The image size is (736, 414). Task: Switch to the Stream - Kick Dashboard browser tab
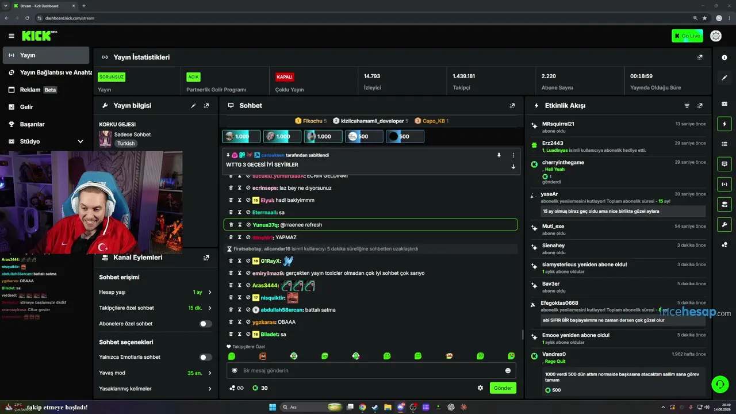(45, 6)
